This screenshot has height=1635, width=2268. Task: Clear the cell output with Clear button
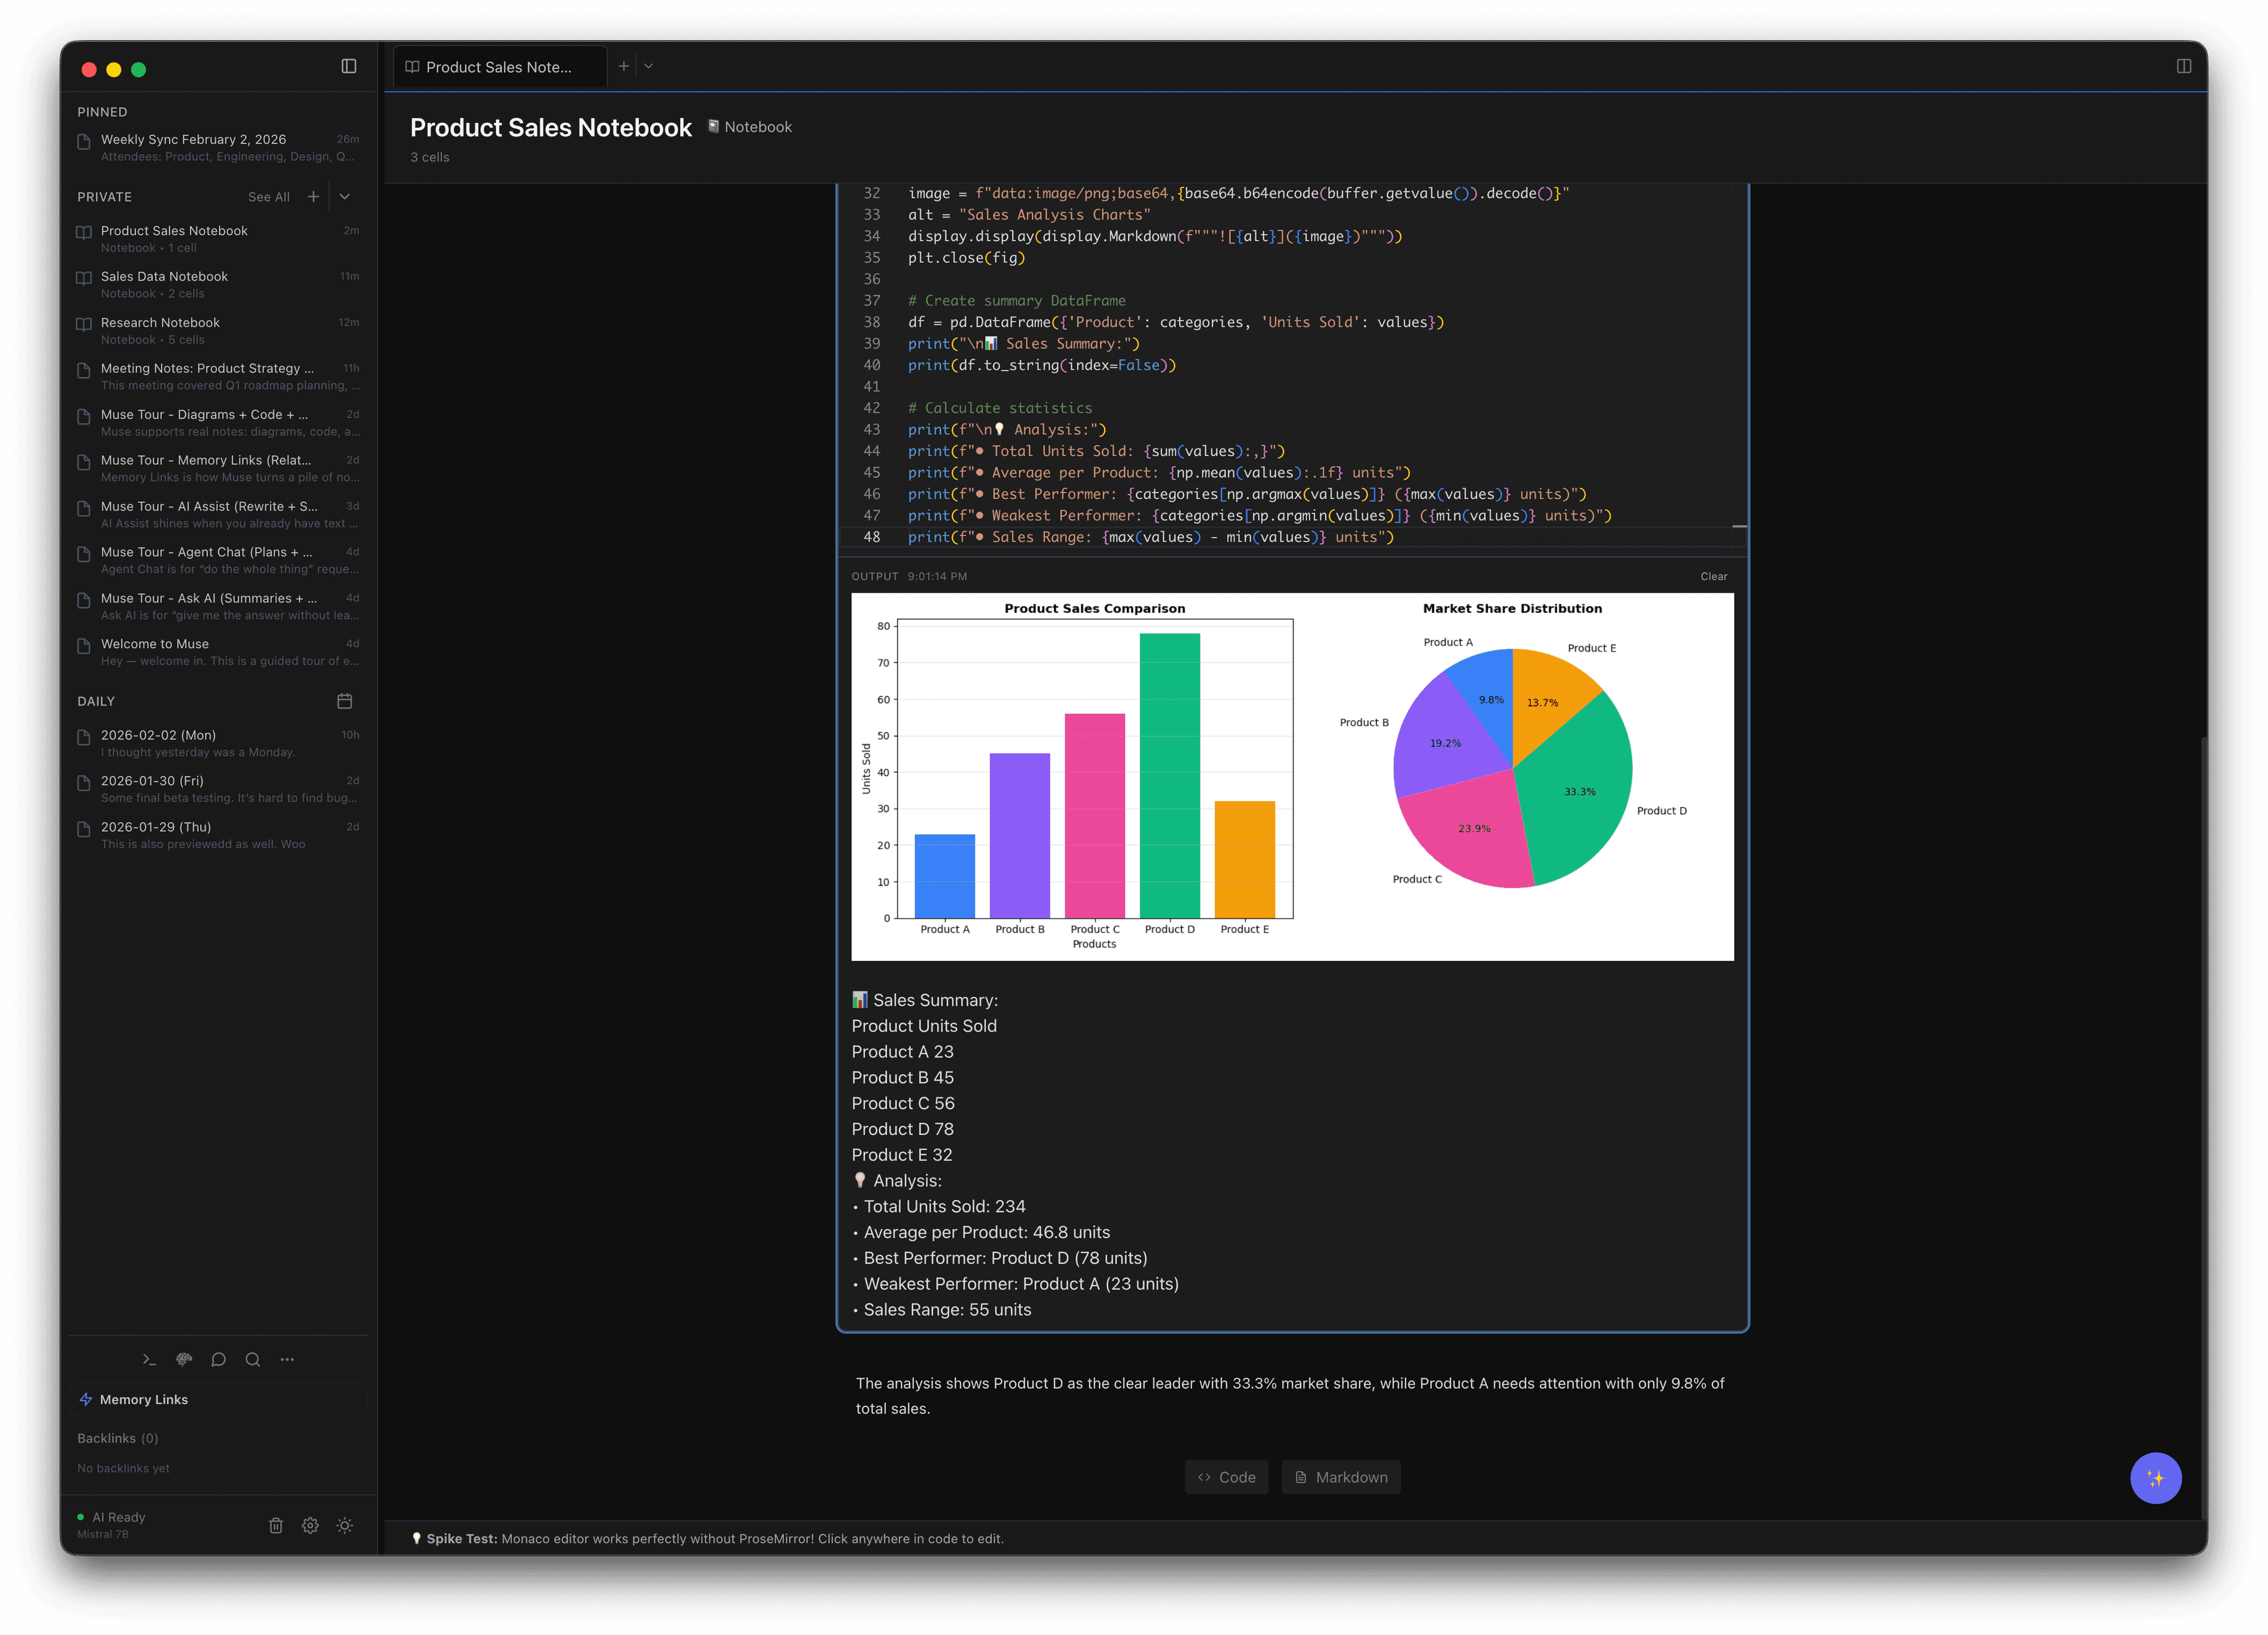pyautogui.click(x=1714, y=576)
